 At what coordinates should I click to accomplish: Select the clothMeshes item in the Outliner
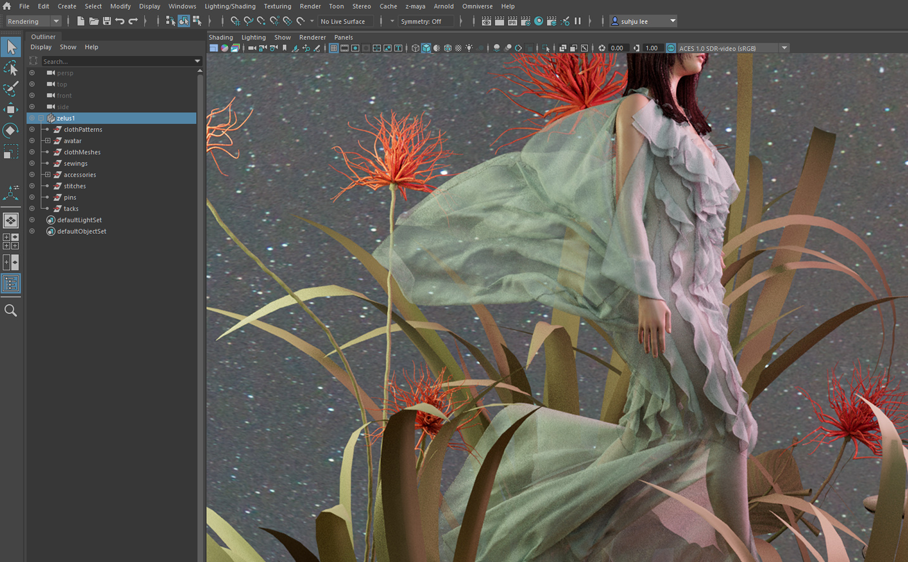pos(82,152)
